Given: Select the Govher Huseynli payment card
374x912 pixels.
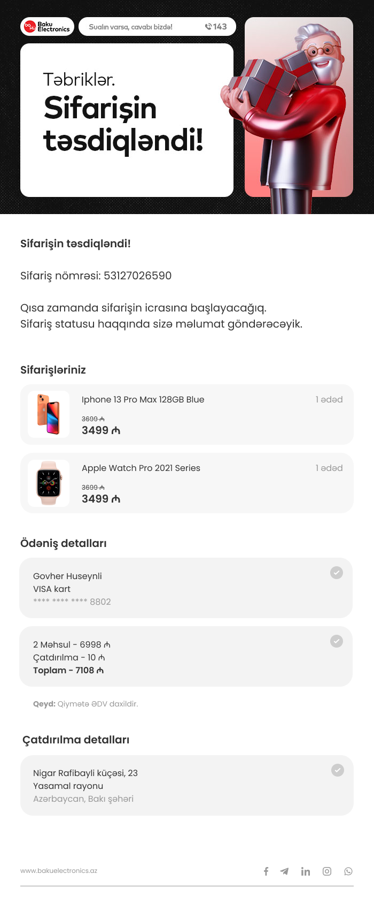Looking at the screenshot, I should [x=186, y=588].
